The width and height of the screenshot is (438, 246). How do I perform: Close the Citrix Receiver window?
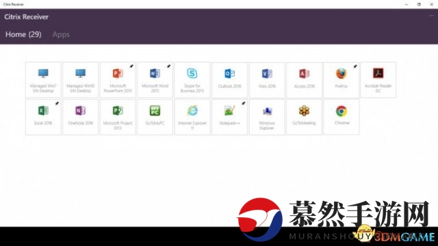click(x=431, y=4)
